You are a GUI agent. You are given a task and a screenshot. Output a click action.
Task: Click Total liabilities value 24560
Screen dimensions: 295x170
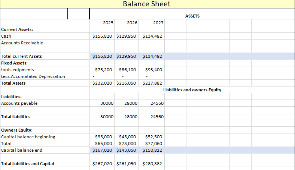point(156,117)
